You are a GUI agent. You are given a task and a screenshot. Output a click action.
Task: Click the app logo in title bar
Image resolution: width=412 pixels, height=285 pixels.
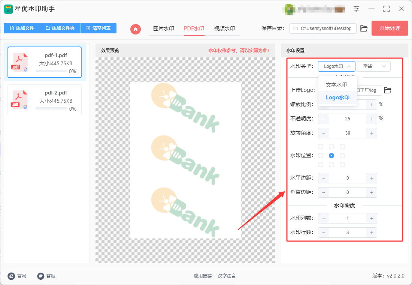pos(8,9)
